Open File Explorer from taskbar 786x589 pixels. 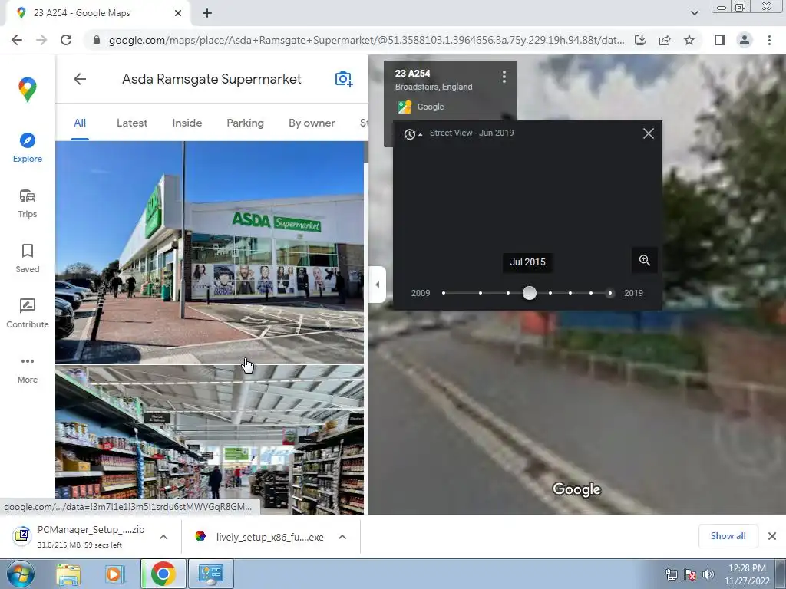coord(68,574)
